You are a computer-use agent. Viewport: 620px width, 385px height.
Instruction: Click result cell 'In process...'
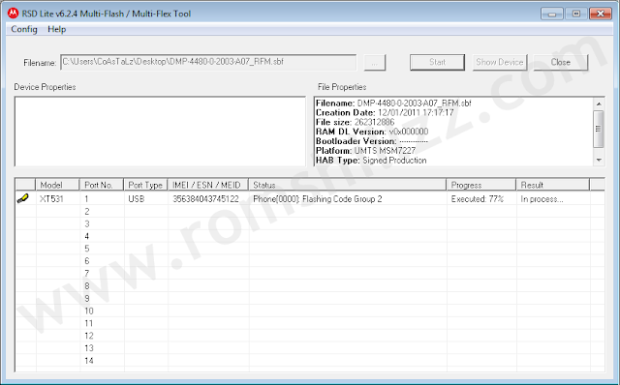[x=542, y=199]
